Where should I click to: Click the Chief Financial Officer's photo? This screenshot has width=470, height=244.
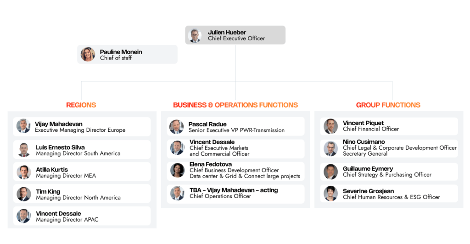click(x=330, y=126)
